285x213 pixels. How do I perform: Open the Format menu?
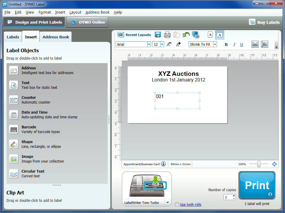(45, 12)
